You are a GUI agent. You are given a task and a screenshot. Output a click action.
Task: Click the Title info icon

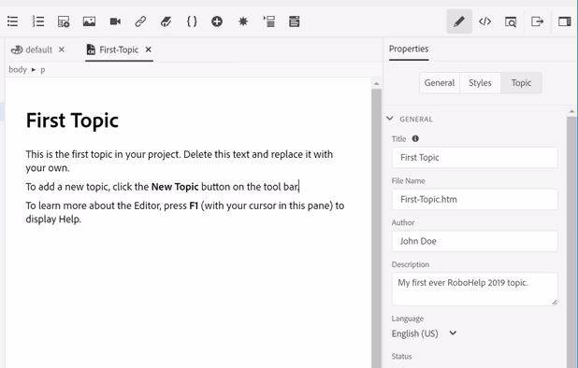[x=415, y=139]
